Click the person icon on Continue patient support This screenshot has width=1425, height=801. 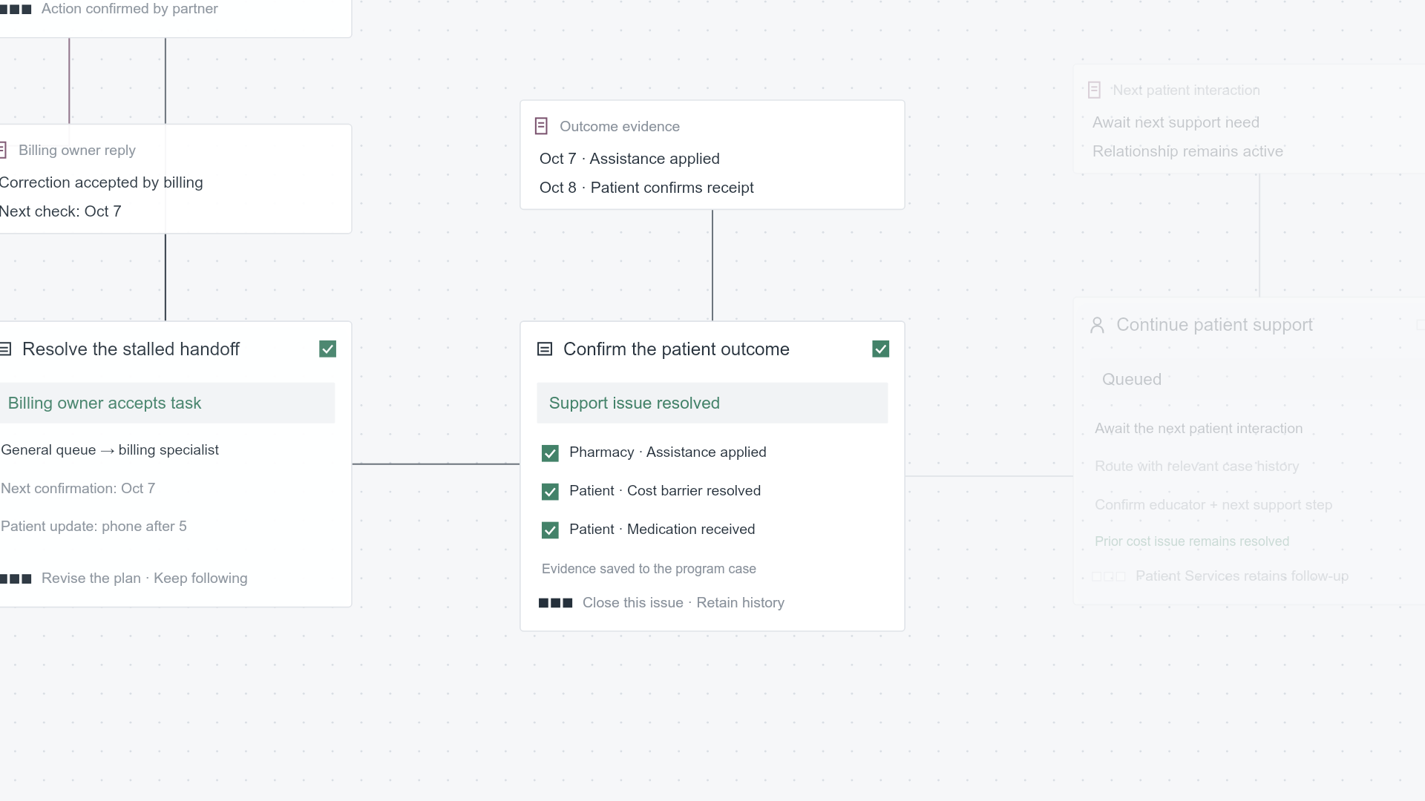click(1097, 325)
